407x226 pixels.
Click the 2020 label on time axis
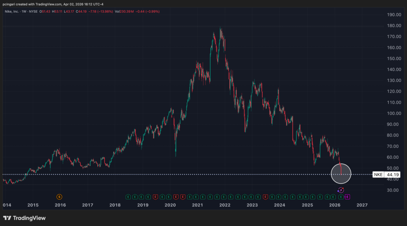click(170, 205)
